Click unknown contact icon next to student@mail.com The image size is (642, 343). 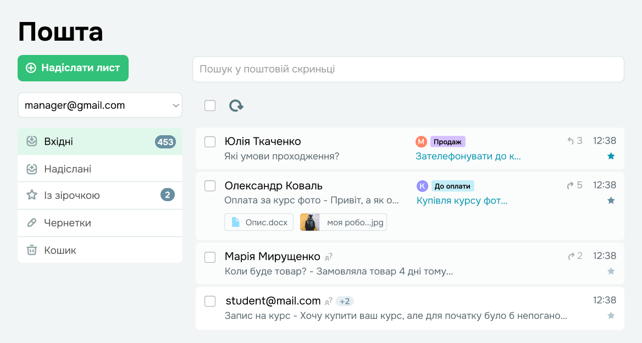click(328, 302)
